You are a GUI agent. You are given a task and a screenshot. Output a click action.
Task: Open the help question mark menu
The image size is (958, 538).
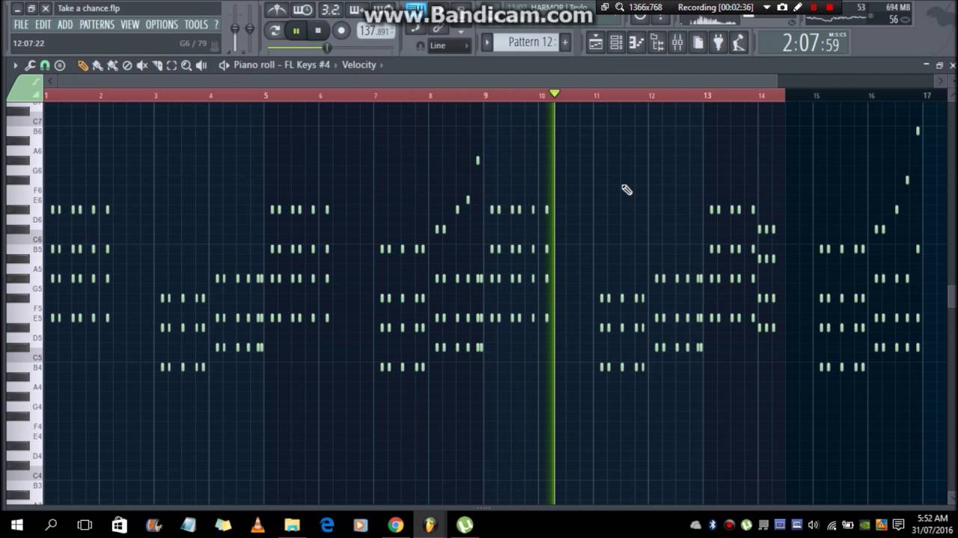click(x=216, y=25)
